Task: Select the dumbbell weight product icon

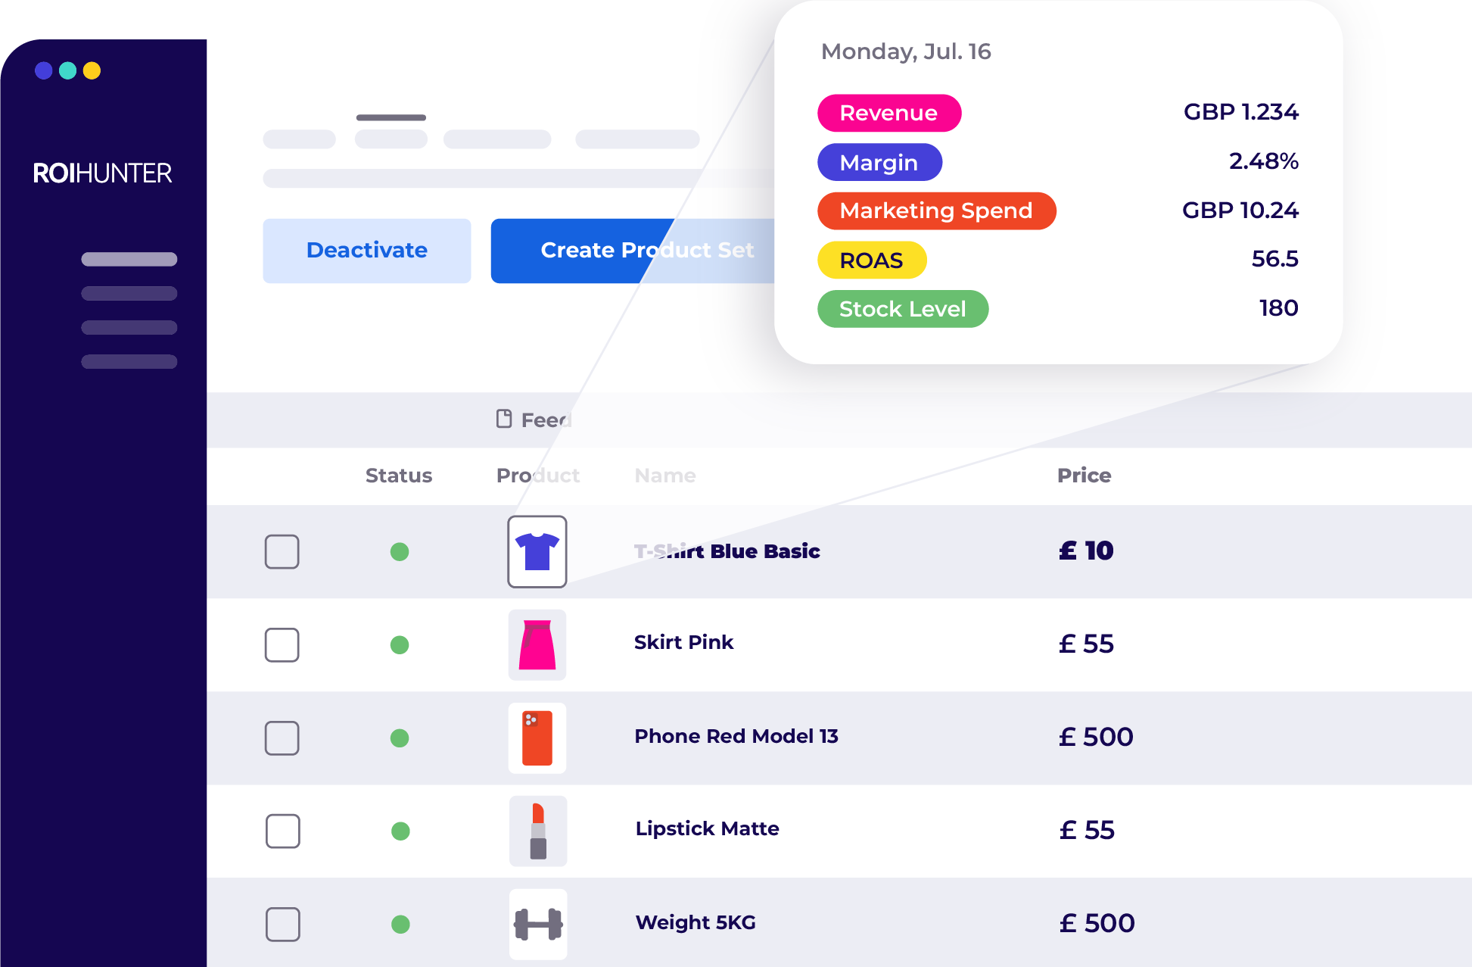Action: [x=538, y=924]
